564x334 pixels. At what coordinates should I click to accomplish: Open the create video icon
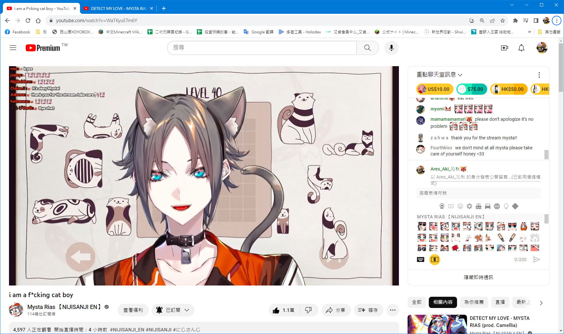505,48
